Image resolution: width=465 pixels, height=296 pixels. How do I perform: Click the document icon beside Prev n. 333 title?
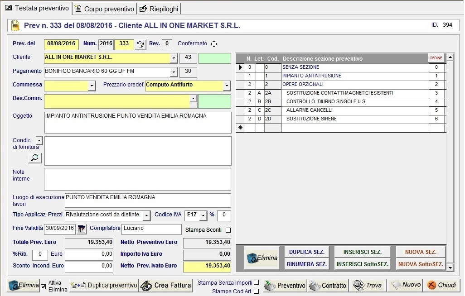pos(15,25)
